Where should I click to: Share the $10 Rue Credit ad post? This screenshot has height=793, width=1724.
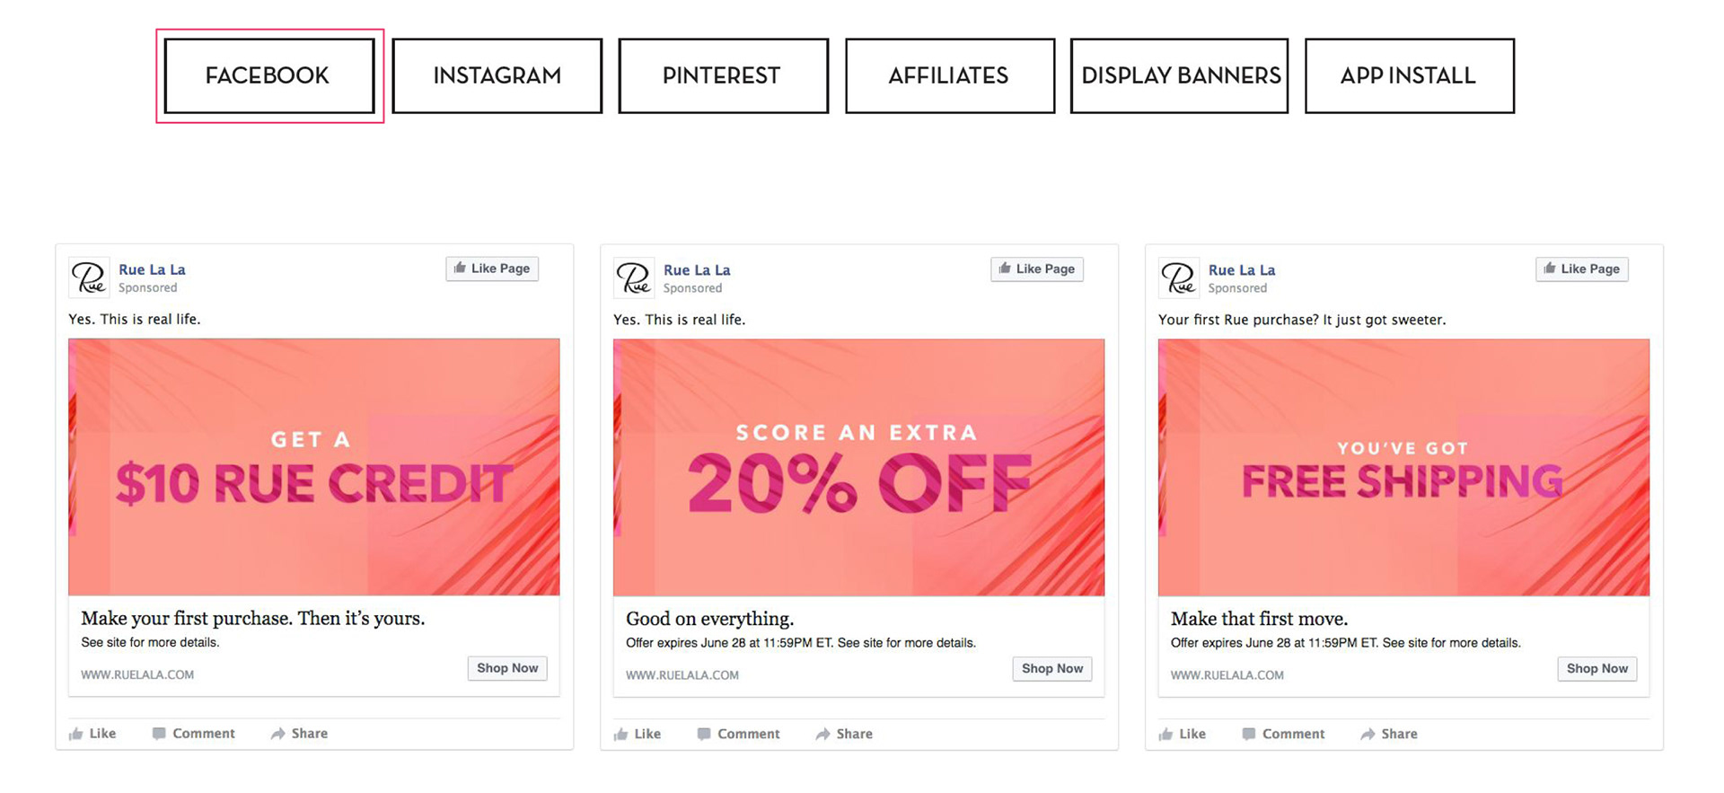point(299,734)
